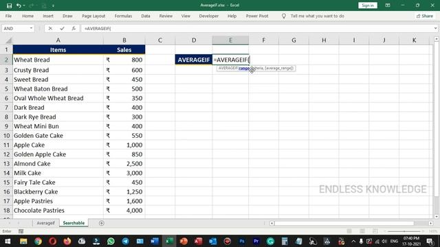
Task: Open the Review ribbon tab
Action: coord(166,16)
